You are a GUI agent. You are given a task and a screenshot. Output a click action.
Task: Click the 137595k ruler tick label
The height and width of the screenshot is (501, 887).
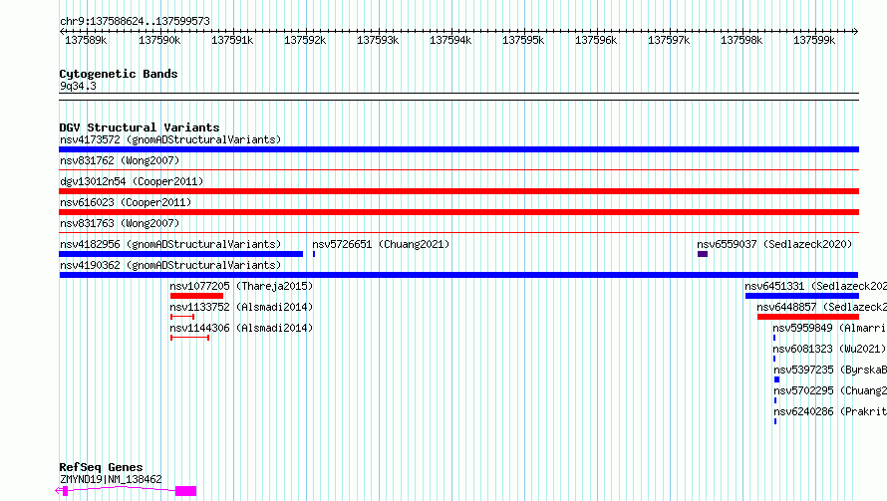523,40
